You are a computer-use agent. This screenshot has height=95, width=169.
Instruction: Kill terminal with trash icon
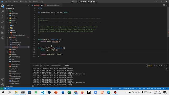pos(162,65)
